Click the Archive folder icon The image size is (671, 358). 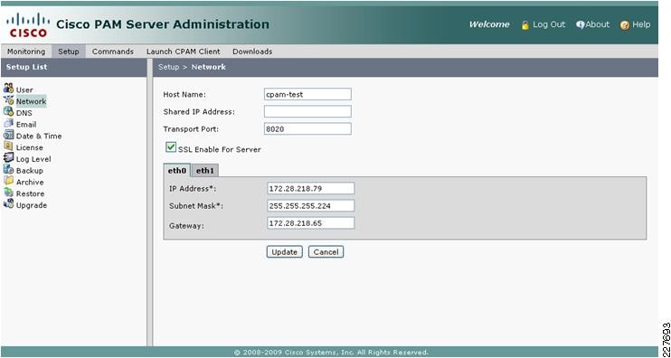pos(8,181)
